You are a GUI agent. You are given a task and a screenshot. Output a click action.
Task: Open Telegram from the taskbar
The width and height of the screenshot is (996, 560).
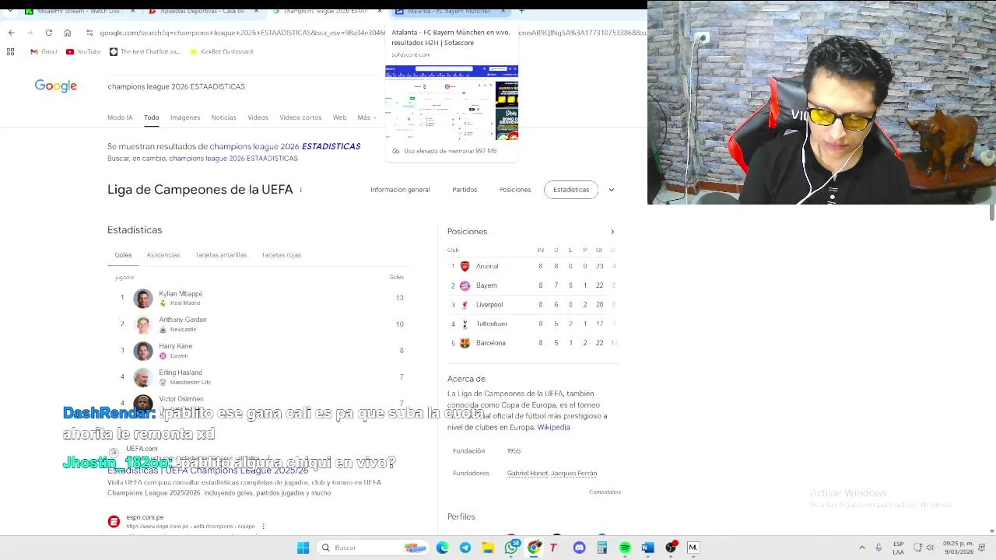point(465,548)
